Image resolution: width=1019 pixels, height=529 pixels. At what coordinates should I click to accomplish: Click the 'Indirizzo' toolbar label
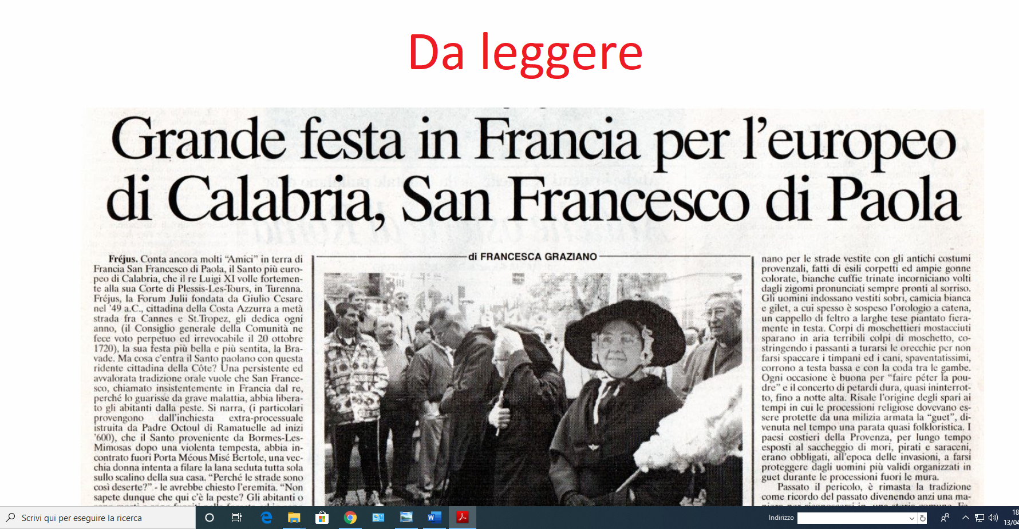(x=781, y=518)
